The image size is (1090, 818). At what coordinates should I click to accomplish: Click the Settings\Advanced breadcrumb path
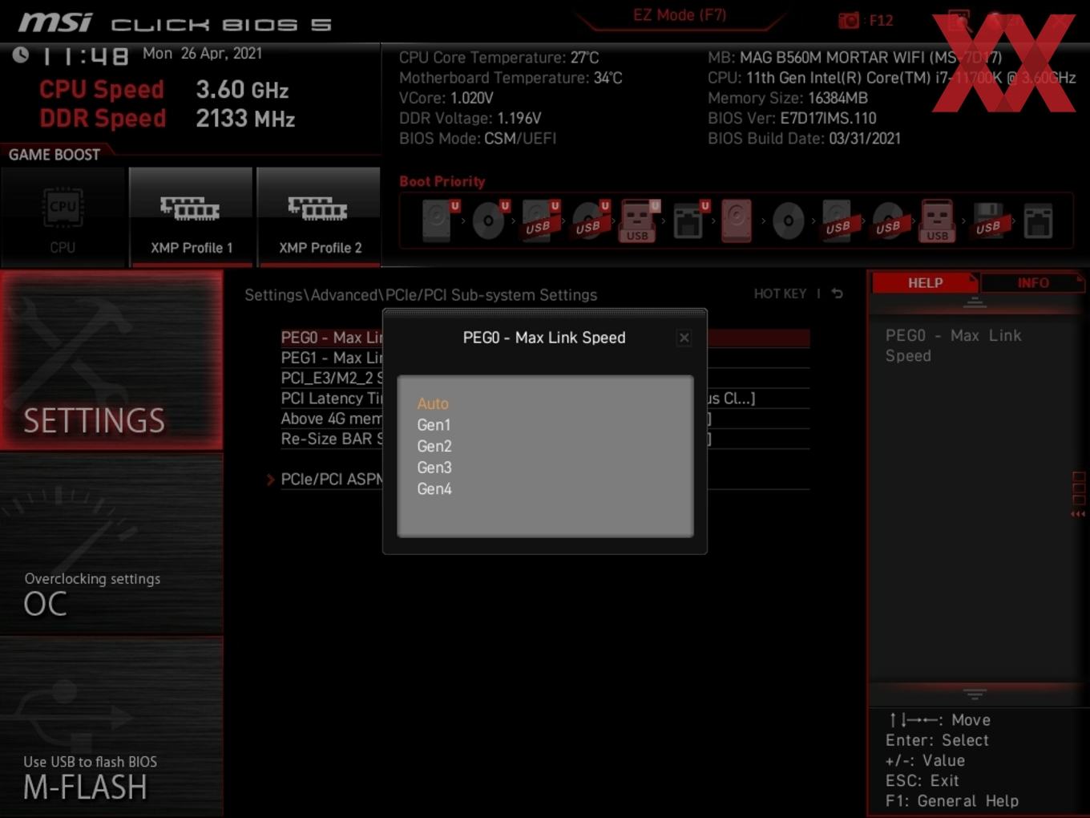(421, 295)
